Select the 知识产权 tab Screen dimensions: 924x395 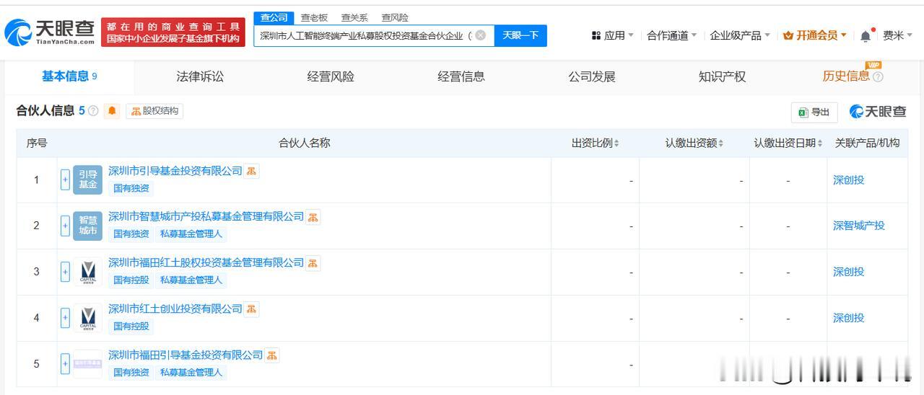tap(722, 76)
